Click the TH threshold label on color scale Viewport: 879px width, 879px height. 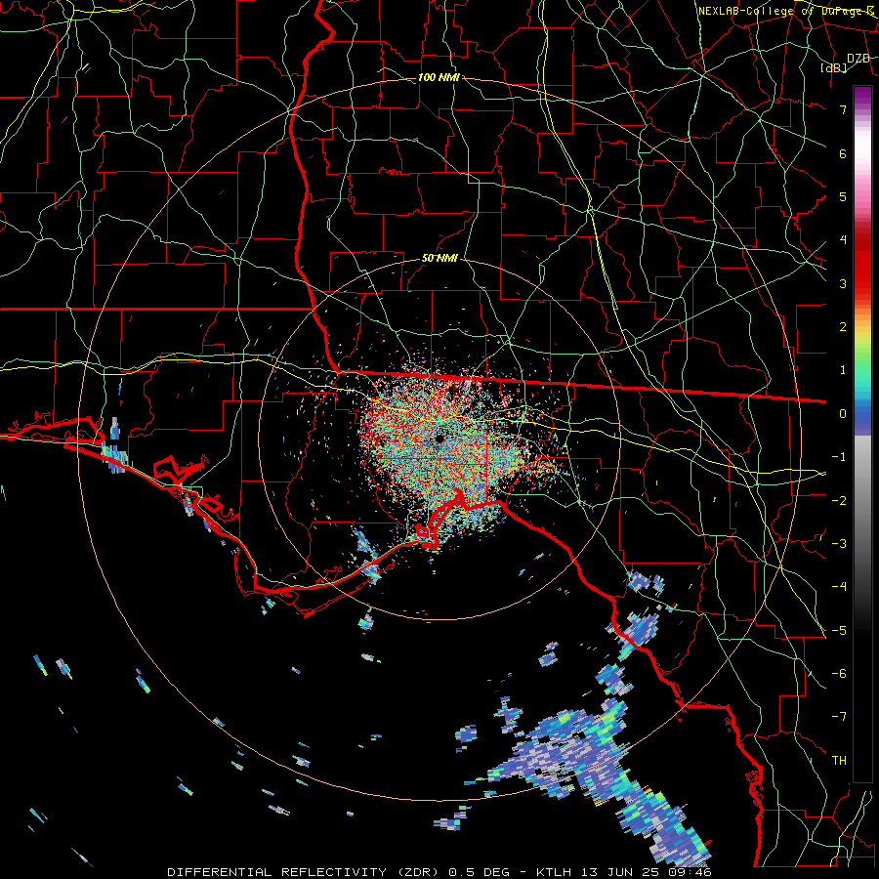tap(839, 761)
